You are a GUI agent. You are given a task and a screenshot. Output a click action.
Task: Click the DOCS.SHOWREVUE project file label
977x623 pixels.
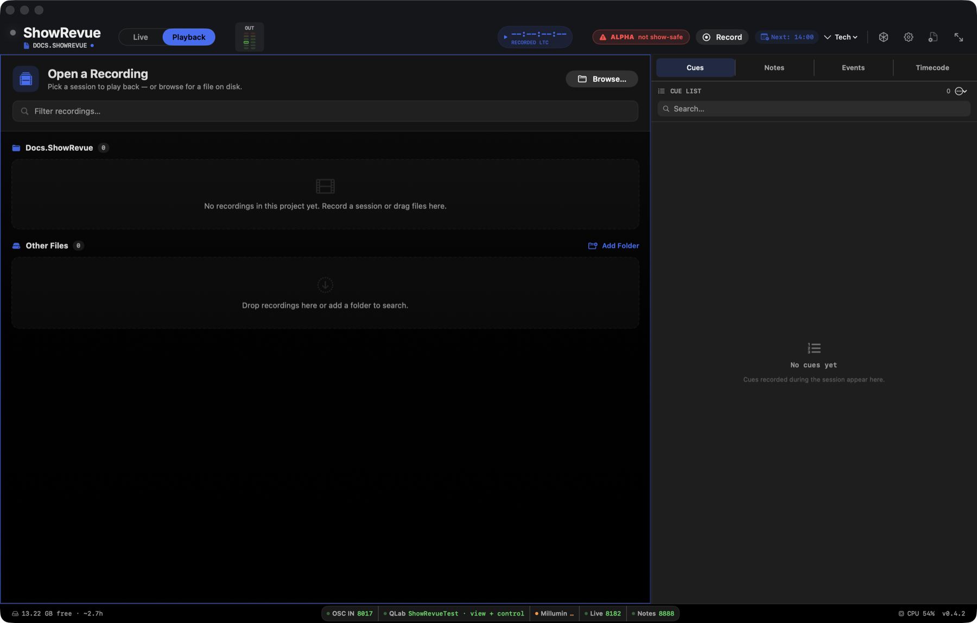(60, 46)
